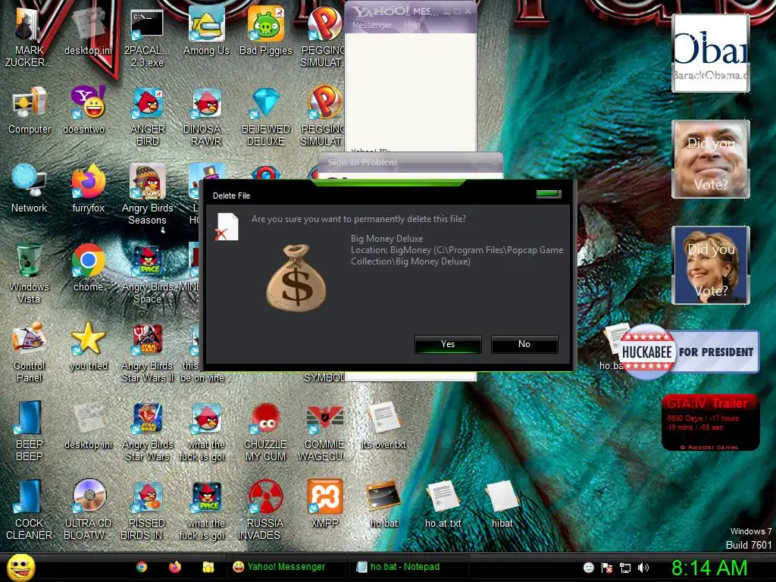Click the smiley Start button
Image resolution: width=776 pixels, height=582 pixels.
pos(20,567)
